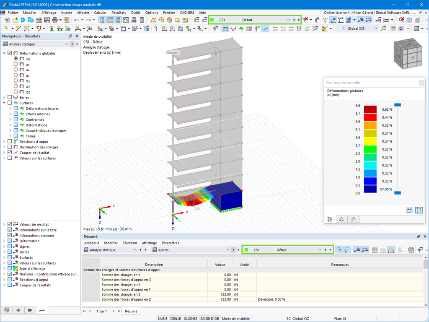Click the Print icon in main toolbar
The width and height of the screenshot is (429, 322).
[55, 20]
